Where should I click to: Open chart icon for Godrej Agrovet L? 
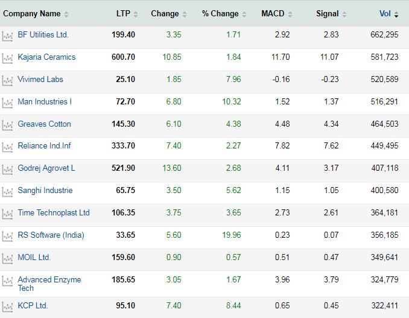[7, 170]
